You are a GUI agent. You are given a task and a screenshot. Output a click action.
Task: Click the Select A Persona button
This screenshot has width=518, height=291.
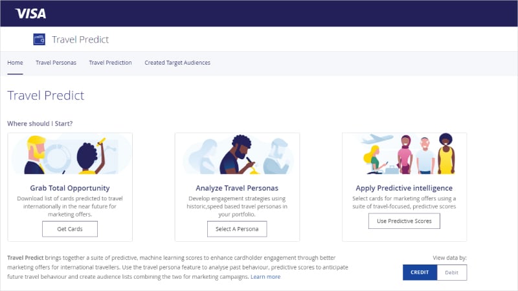237,229
